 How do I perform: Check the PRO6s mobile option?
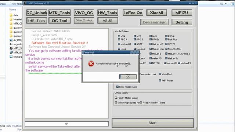click(x=151, y=40)
